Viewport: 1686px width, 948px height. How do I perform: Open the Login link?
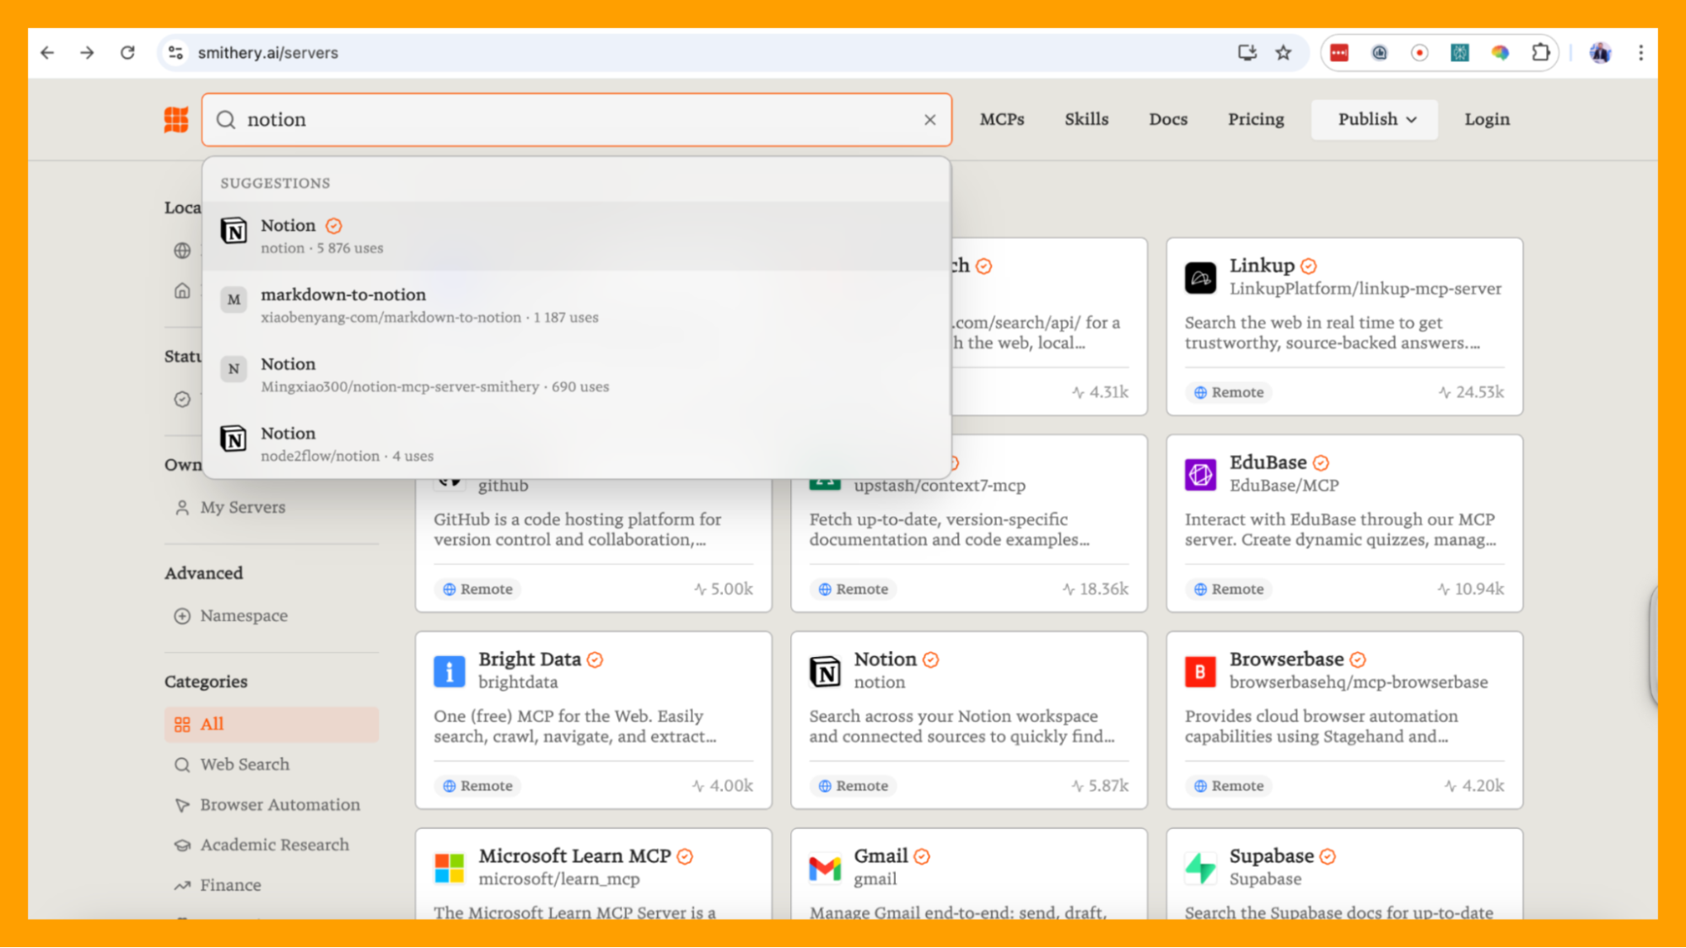point(1486,119)
